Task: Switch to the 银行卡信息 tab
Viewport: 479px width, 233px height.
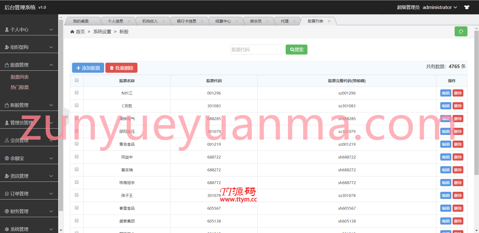Action: (x=187, y=21)
